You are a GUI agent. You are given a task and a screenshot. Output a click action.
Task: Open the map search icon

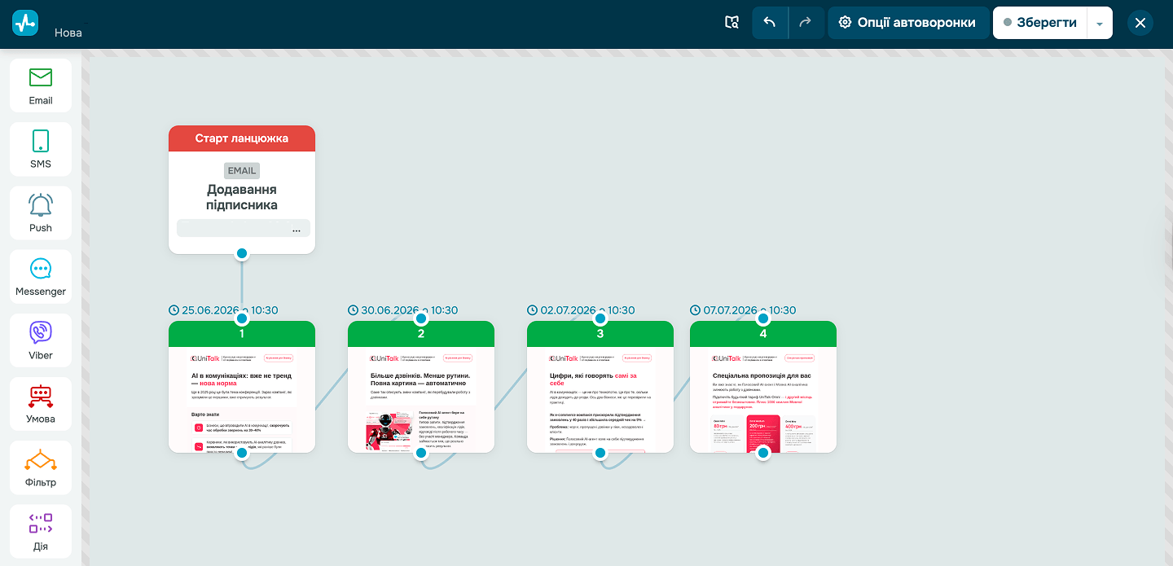click(x=731, y=23)
